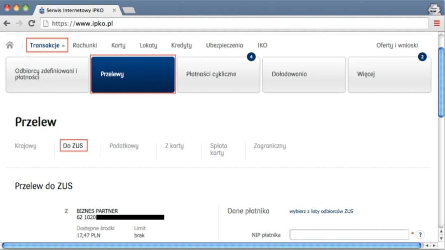Click the Przelewy tile button
Screen dimensions: 445x250
tap(133, 74)
